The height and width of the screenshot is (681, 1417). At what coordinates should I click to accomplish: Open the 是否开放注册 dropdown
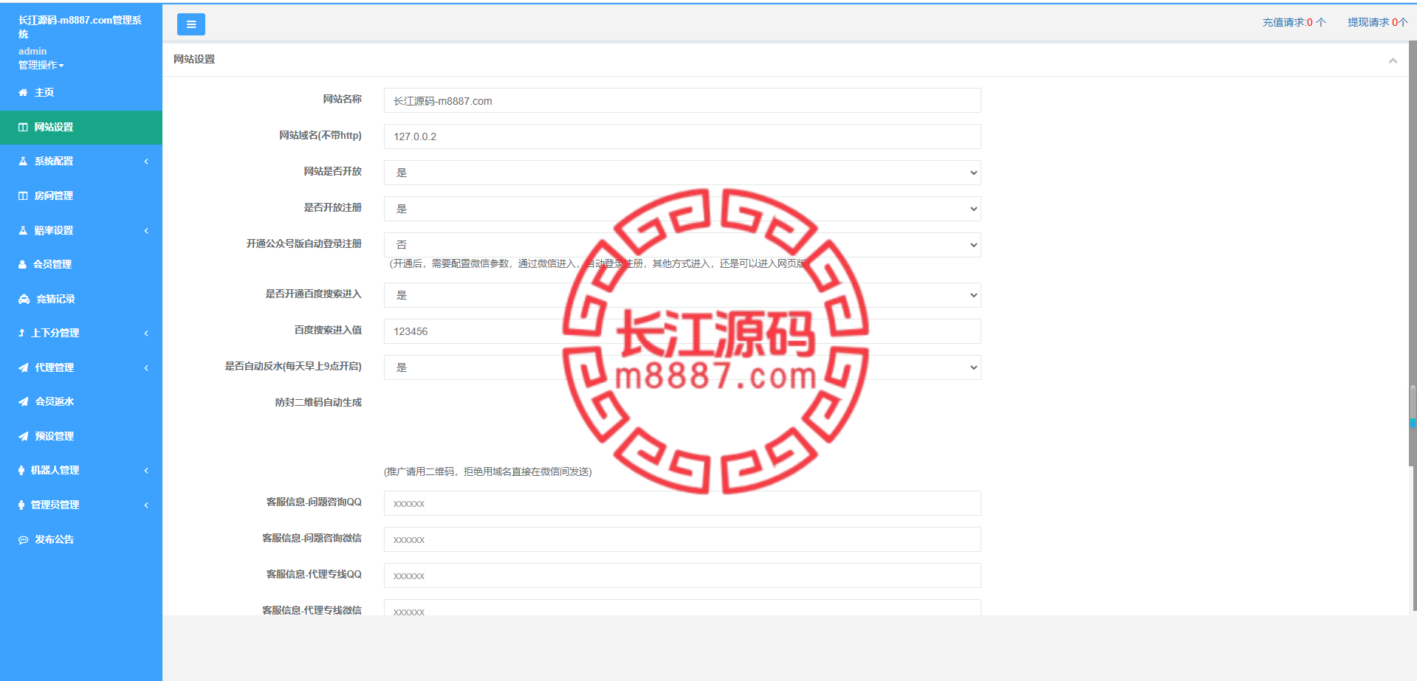click(682, 209)
